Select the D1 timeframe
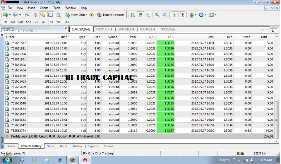 (52, 22)
